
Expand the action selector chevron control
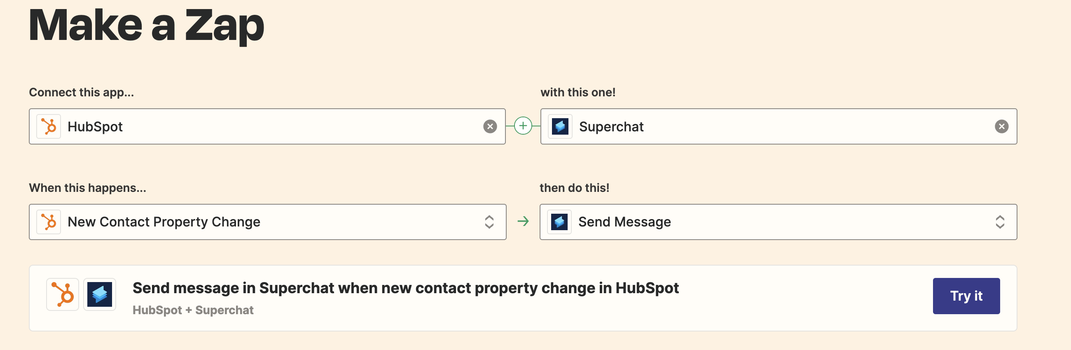coord(1001,222)
